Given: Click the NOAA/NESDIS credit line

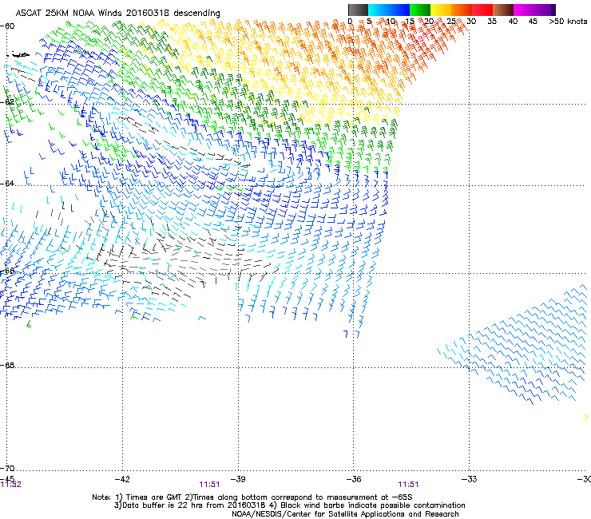Looking at the screenshot, I should [x=345, y=514].
